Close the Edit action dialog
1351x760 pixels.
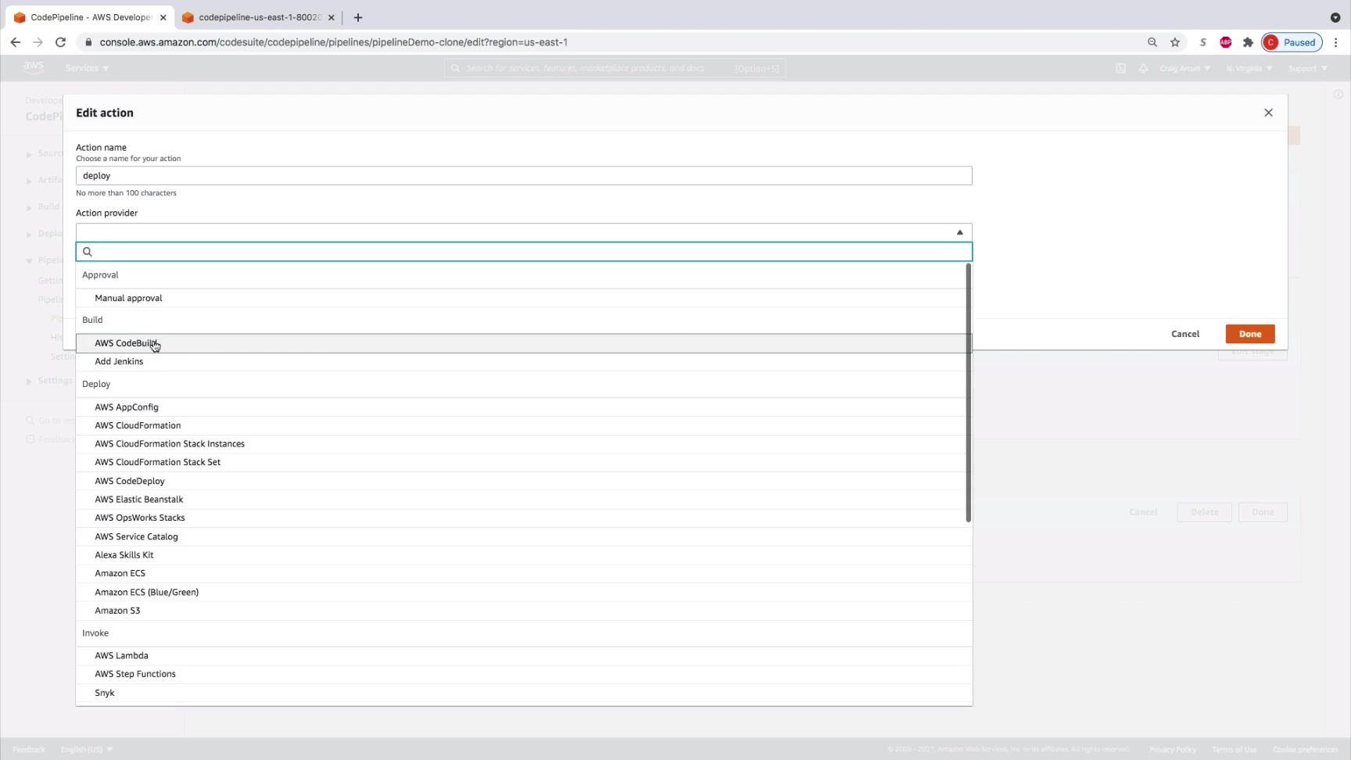[1268, 113]
